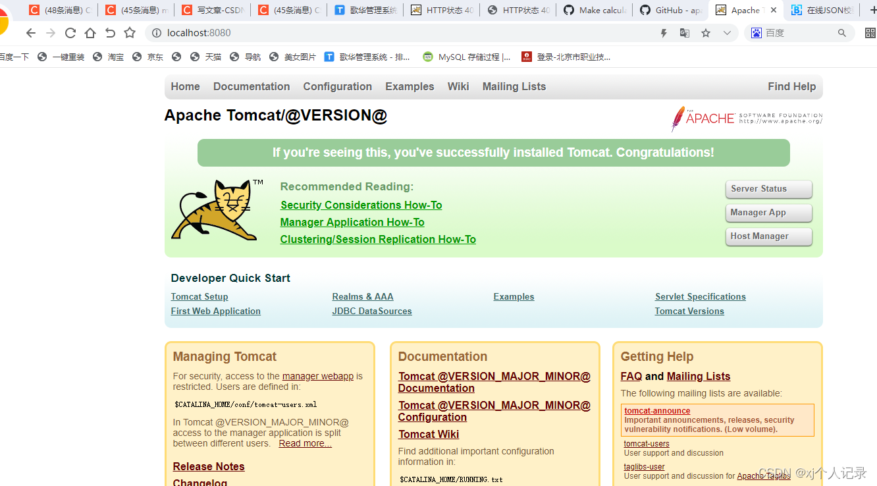Image resolution: width=877 pixels, height=486 pixels.
Task: Reload the page with the refresh icon
Action: (70, 33)
